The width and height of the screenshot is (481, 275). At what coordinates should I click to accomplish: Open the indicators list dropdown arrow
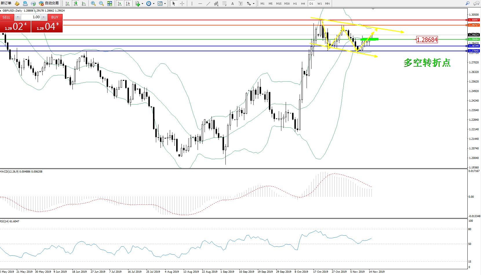pos(142,4)
